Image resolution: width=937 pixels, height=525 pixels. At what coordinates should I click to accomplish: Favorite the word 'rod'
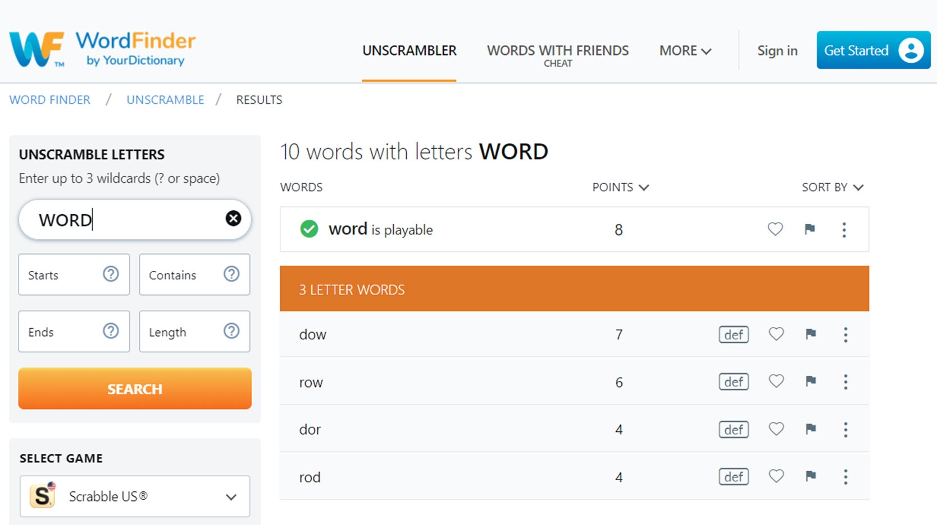pos(776,476)
